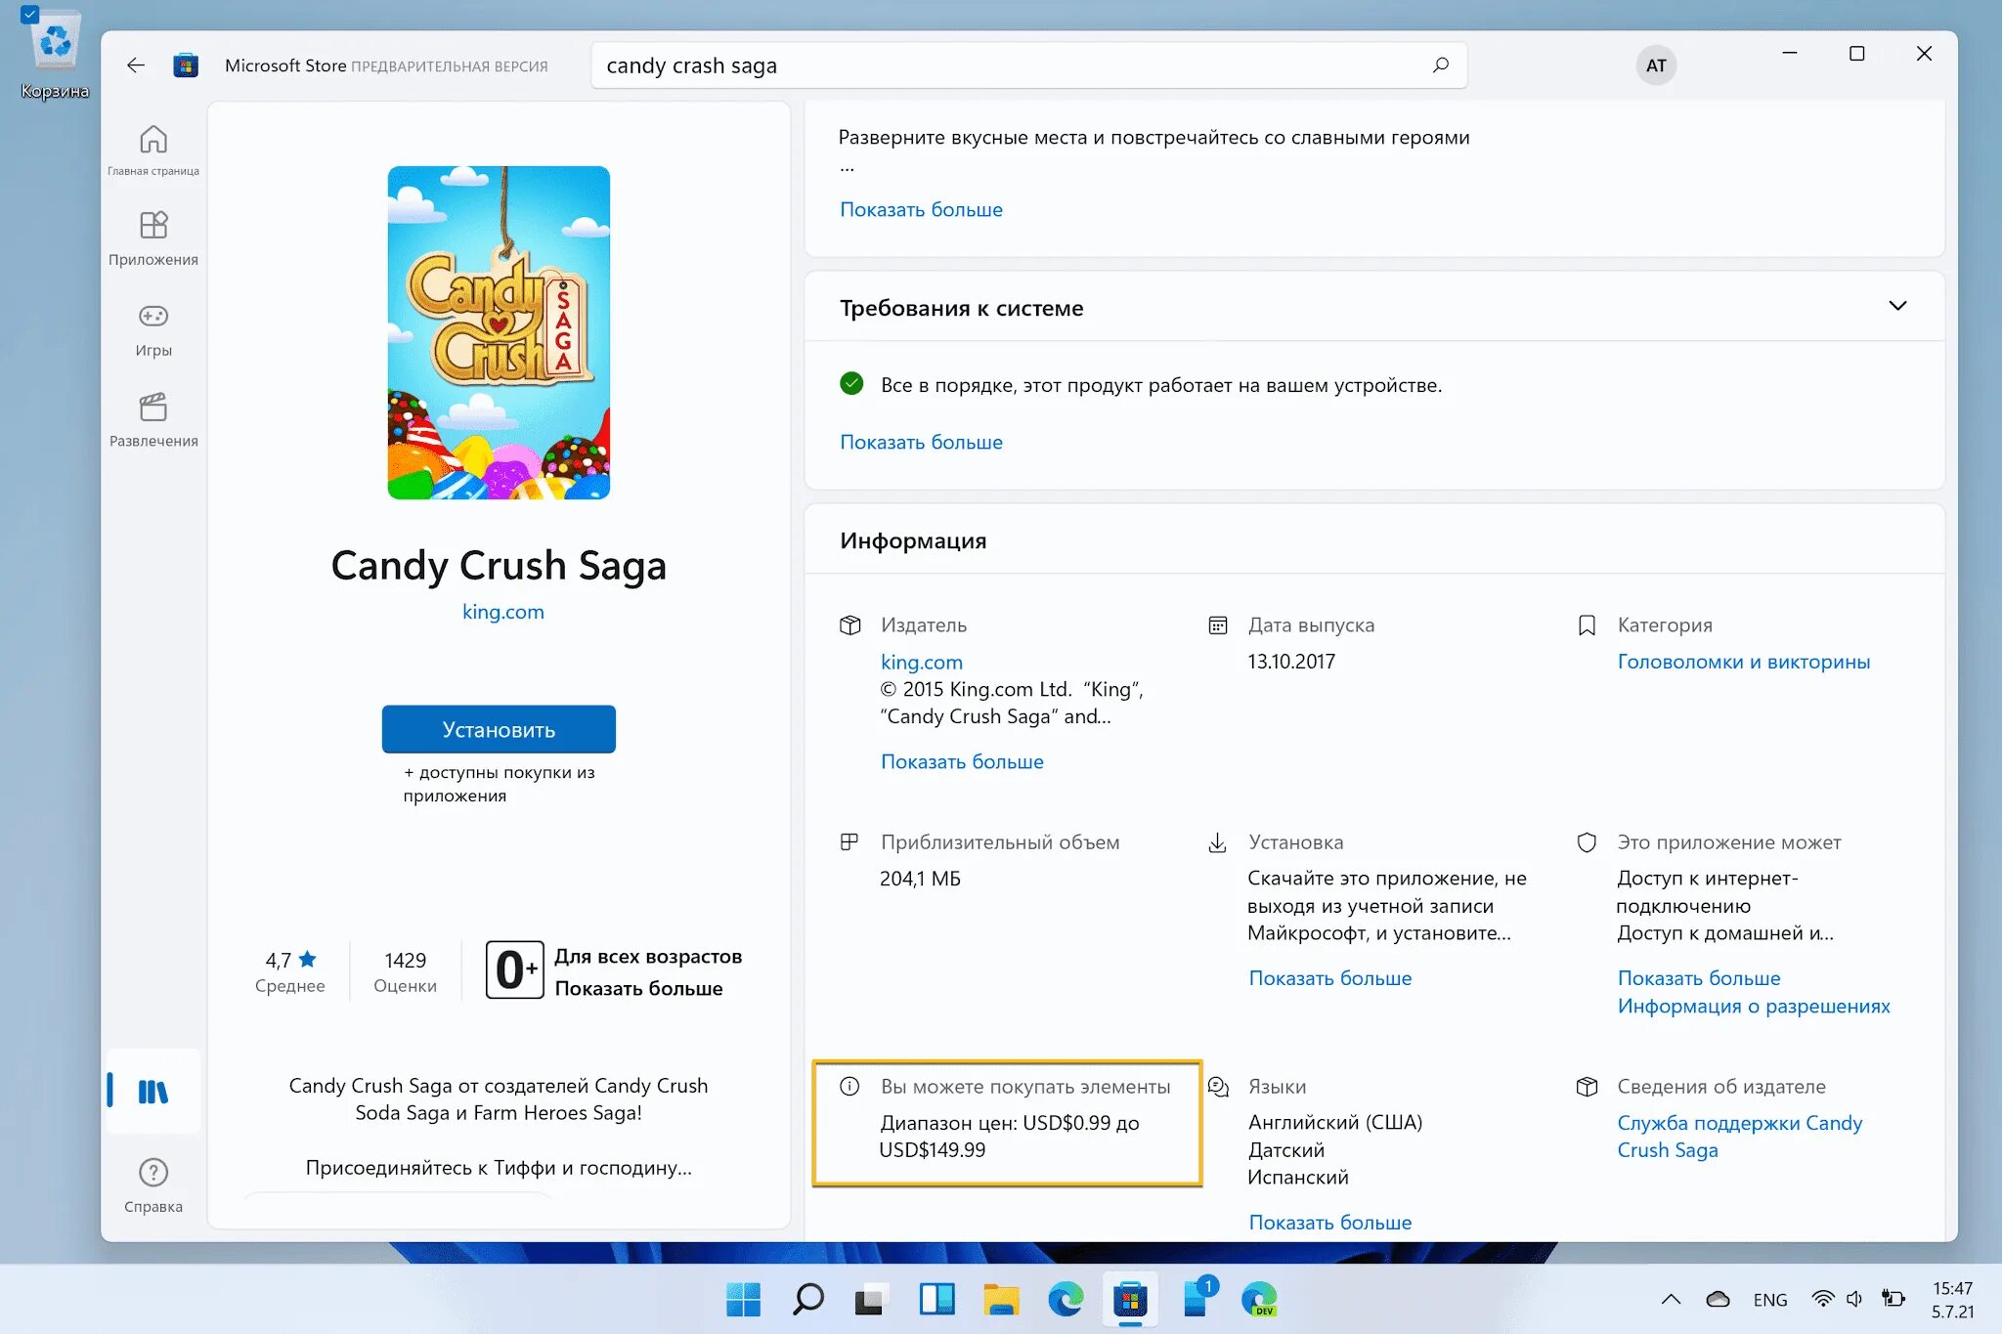The image size is (2002, 1334).
Task: Click the Информация section heading
Action: (913, 540)
